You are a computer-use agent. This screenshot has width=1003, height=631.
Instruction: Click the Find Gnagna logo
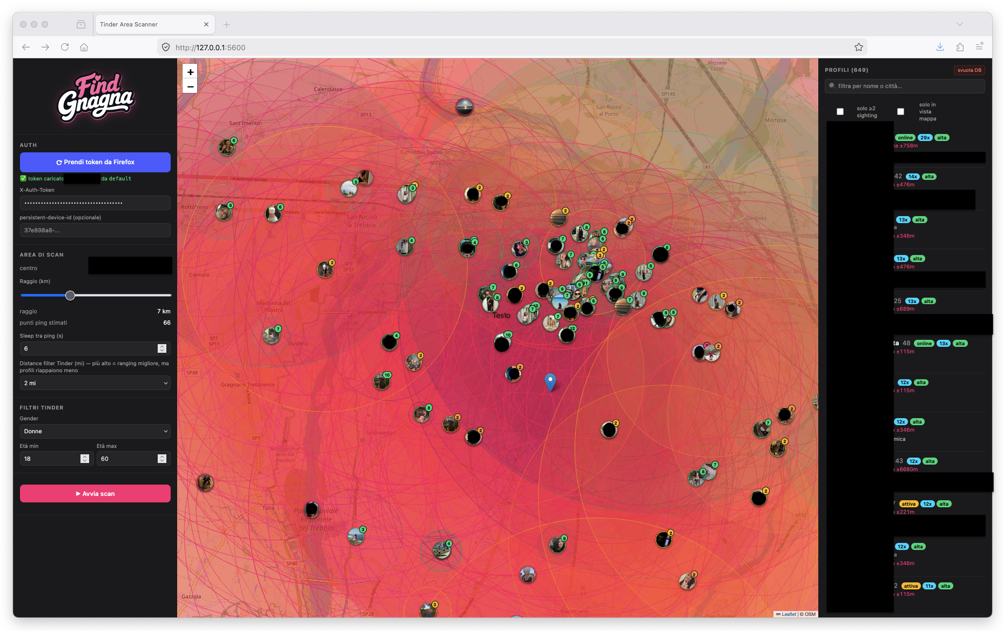(x=96, y=97)
